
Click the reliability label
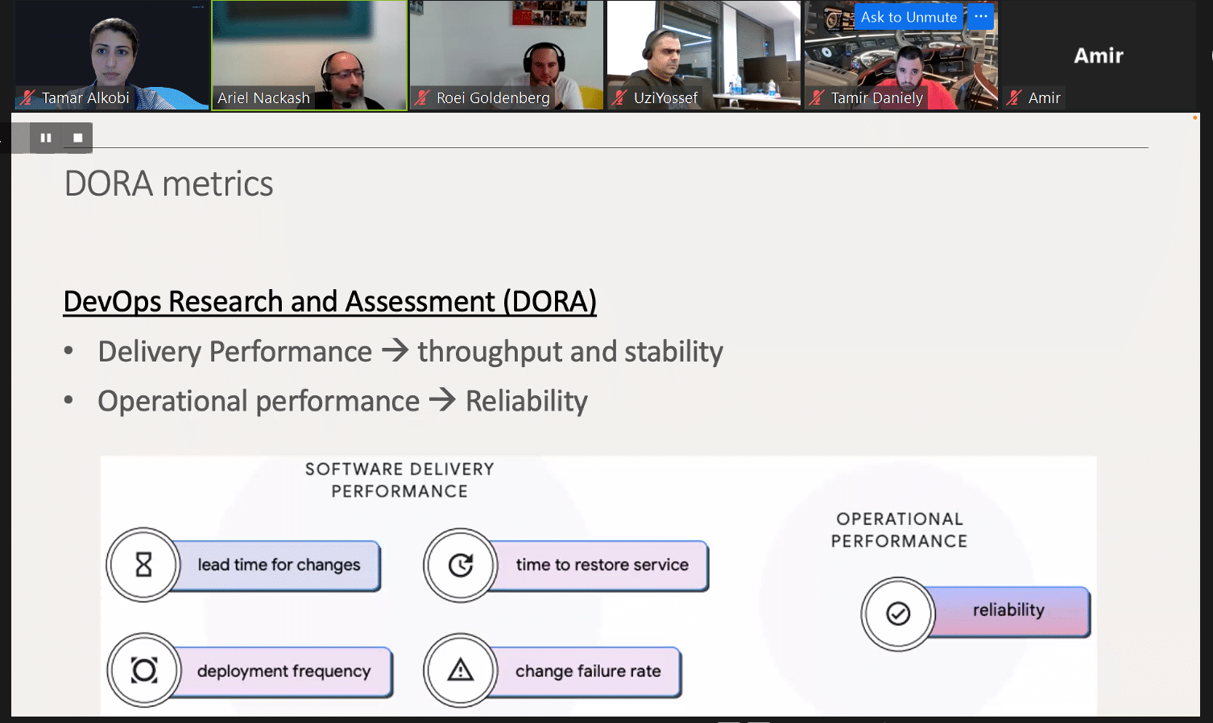(x=1008, y=610)
